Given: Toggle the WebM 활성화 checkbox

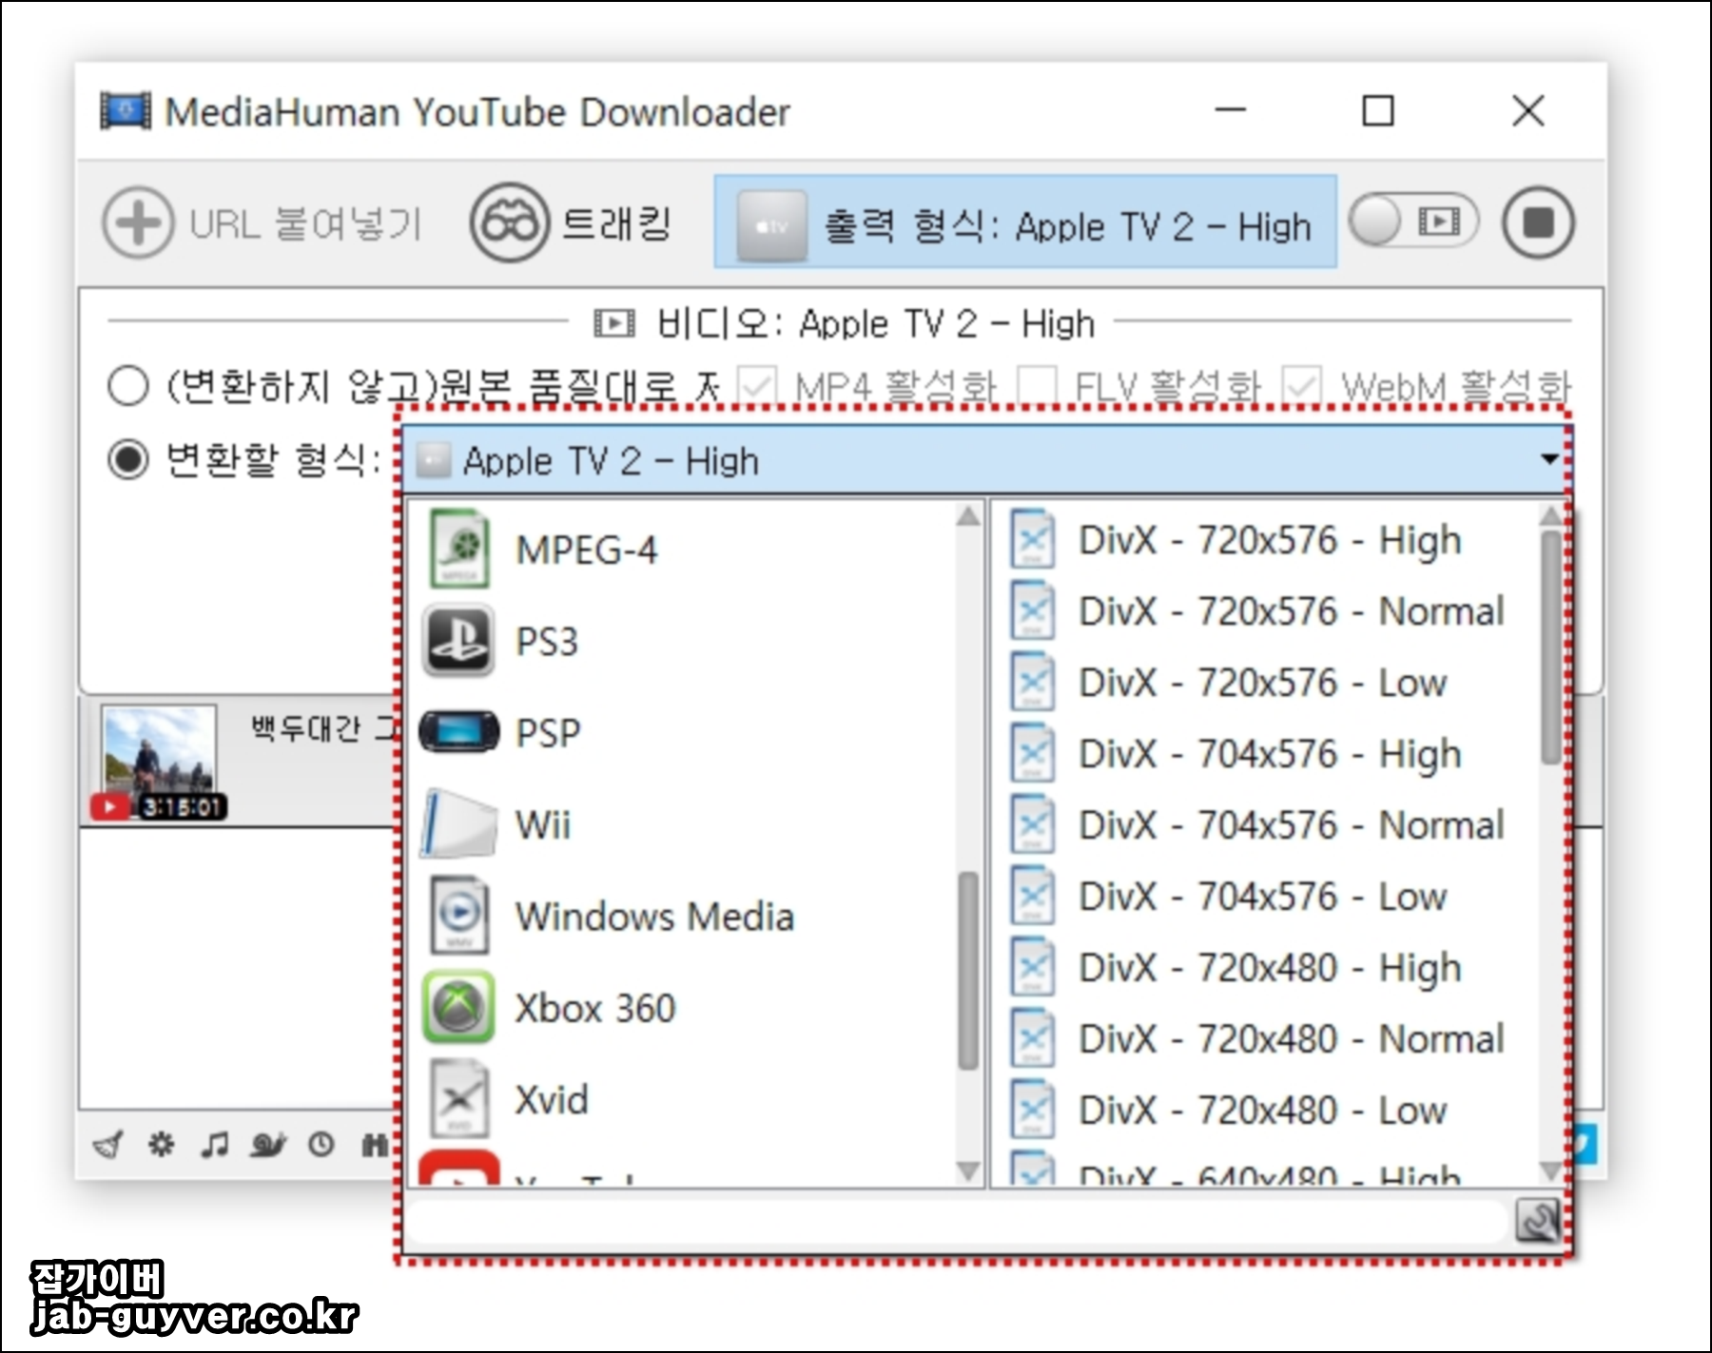Looking at the screenshot, I should point(1301,386).
